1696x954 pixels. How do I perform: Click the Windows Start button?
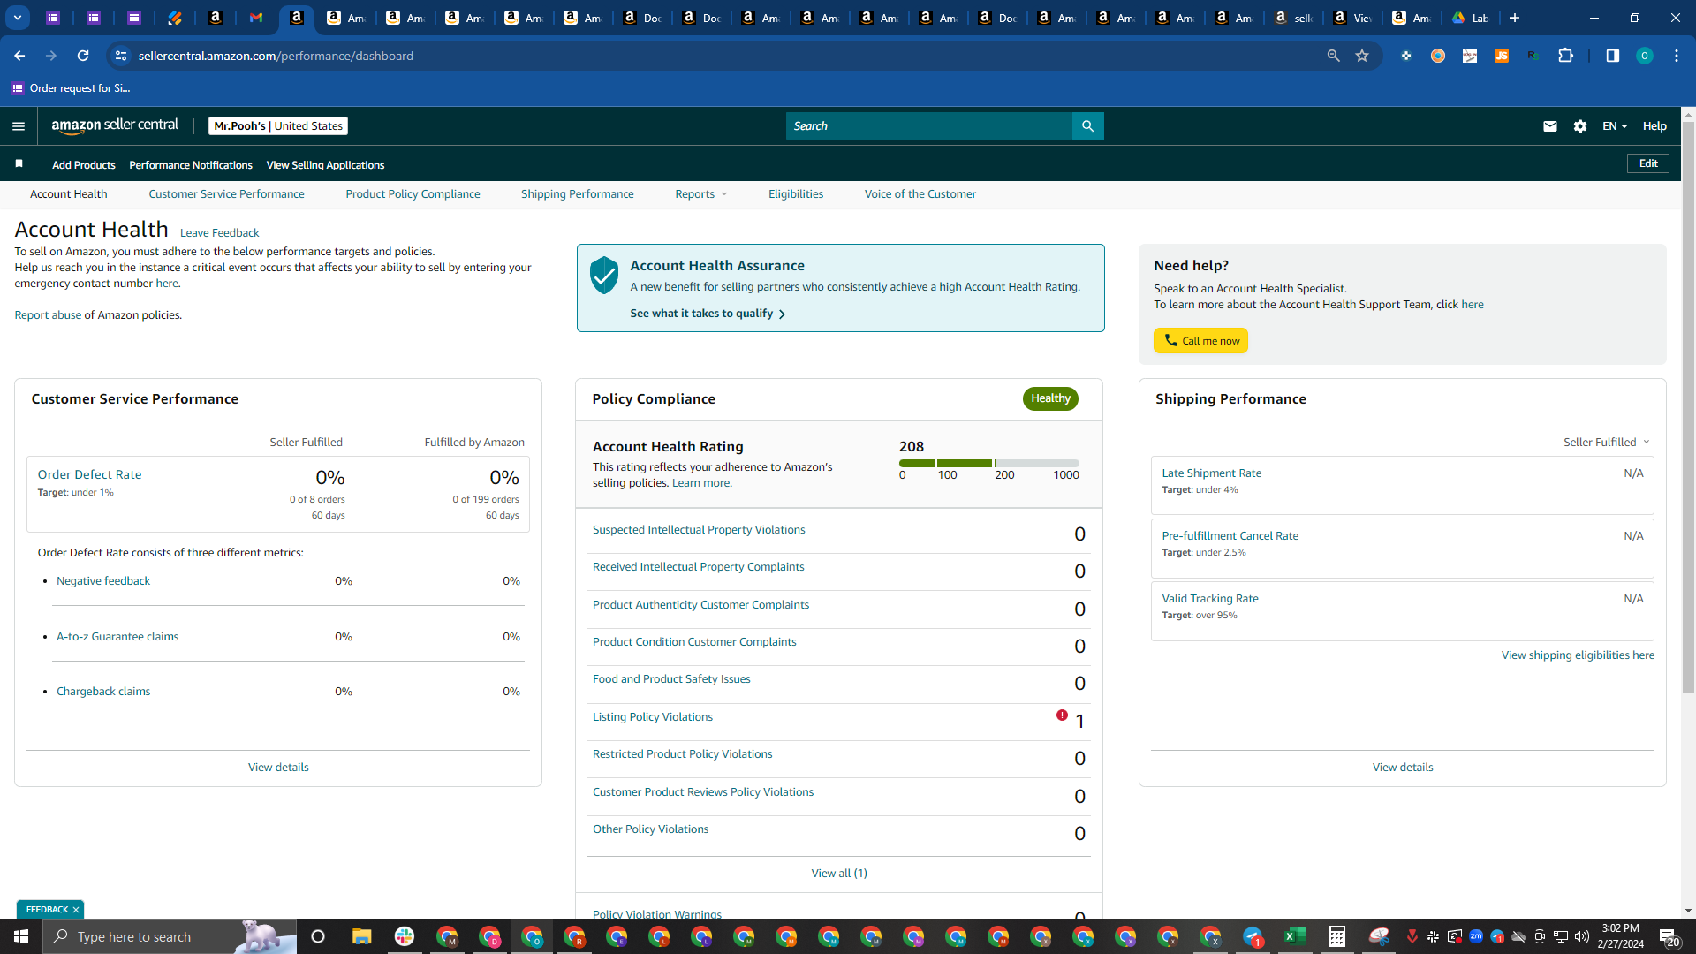(21, 936)
